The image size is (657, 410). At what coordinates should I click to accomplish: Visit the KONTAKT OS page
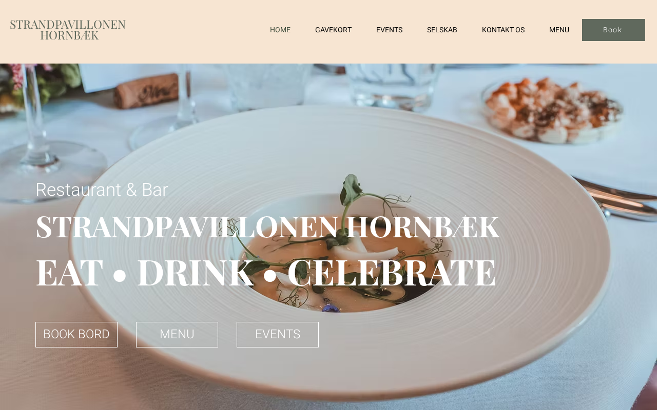click(x=503, y=30)
